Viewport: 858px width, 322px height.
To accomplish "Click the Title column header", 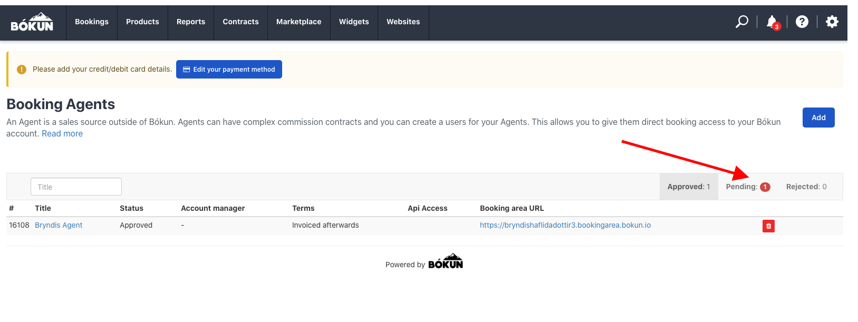I will pyautogui.click(x=43, y=208).
